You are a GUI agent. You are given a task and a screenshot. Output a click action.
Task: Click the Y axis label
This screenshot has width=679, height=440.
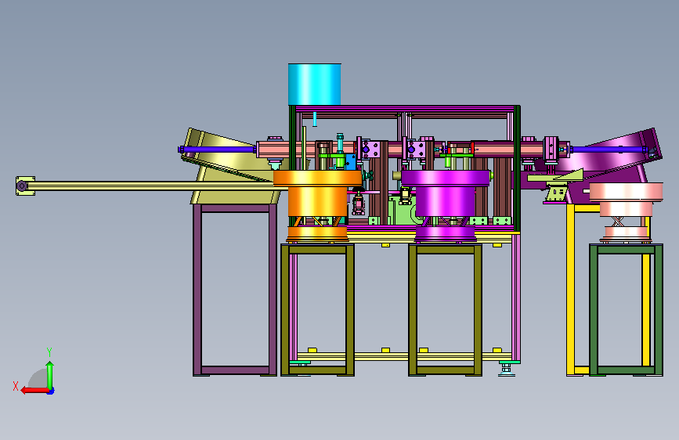pos(49,352)
